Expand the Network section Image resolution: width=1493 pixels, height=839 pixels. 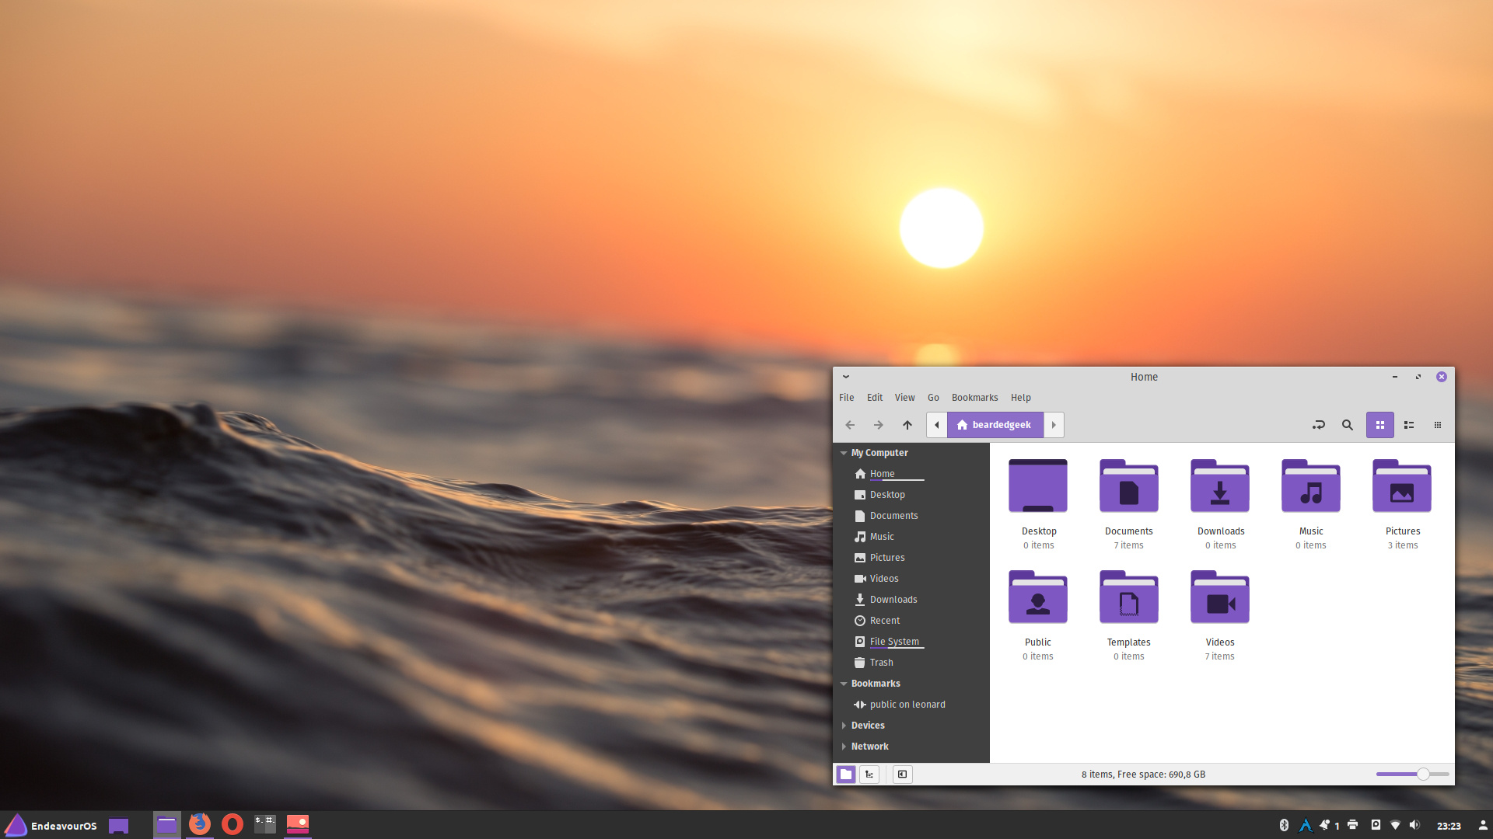point(844,747)
